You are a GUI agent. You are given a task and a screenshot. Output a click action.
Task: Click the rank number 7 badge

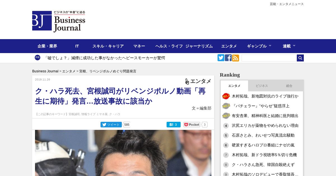(226, 155)
